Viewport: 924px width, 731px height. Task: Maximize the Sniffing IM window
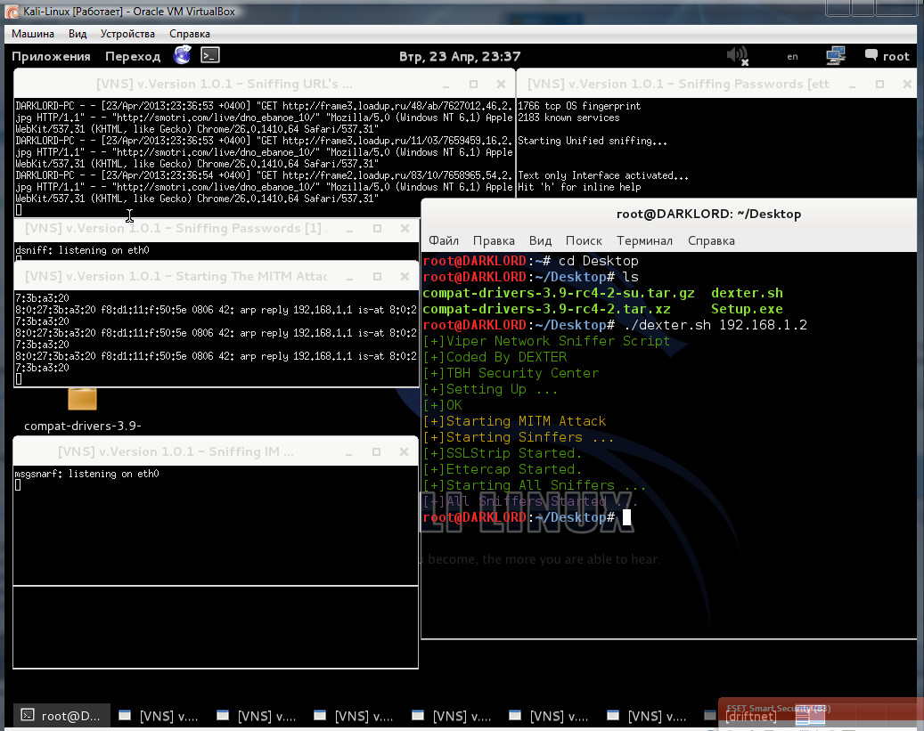click(376, 451)
